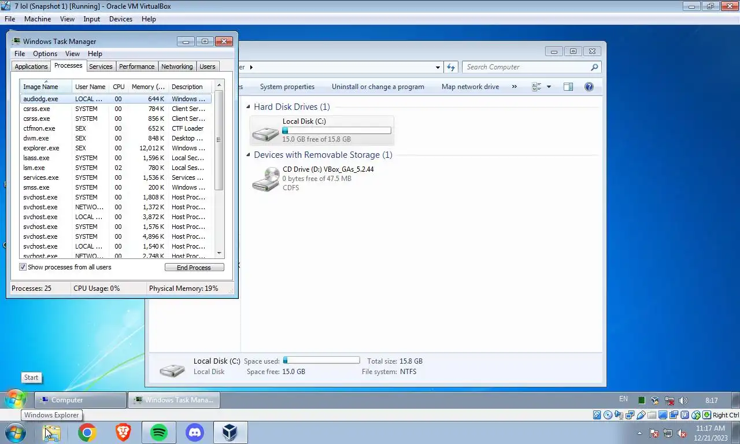Click Local Disk (C:) usage bar

[336, 131]
